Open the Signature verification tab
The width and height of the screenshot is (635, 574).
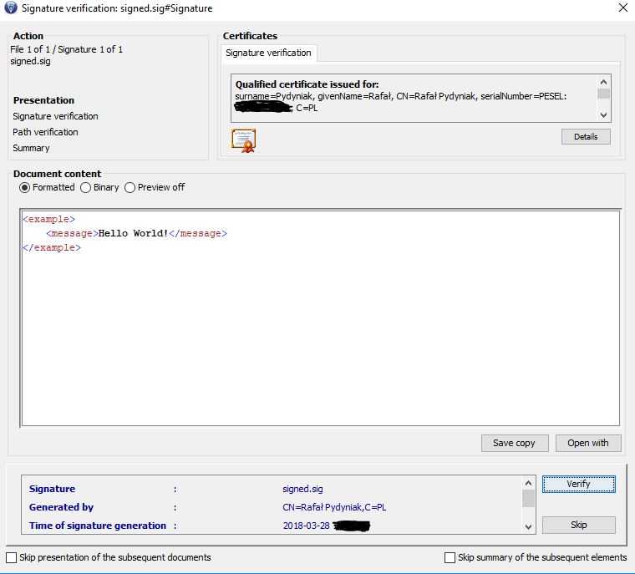tap(268, 53)
